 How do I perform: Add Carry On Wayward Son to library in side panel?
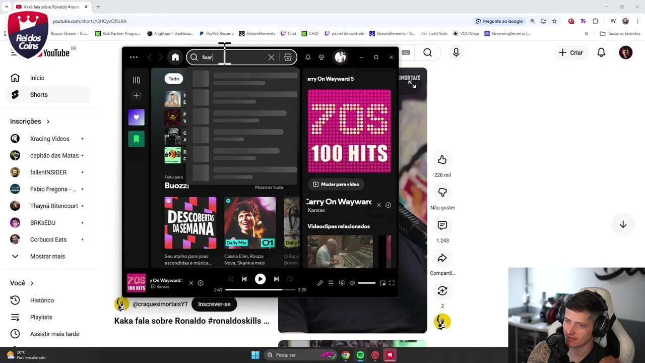pyautogui.click(x=388, y=205)
